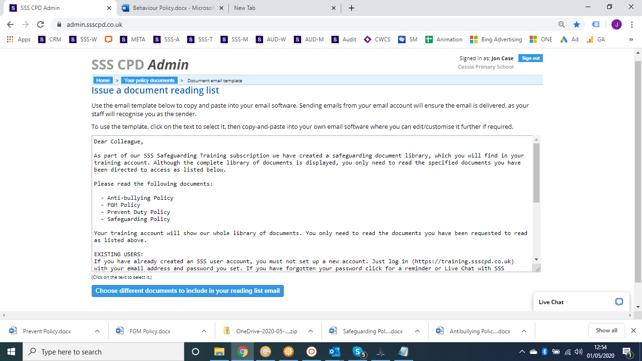Close the New Tab tab
Viewport: 642px width, 361px height.
click(334, 8)
